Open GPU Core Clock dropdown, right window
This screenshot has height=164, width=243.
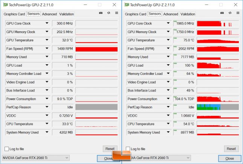click(168, 23)
